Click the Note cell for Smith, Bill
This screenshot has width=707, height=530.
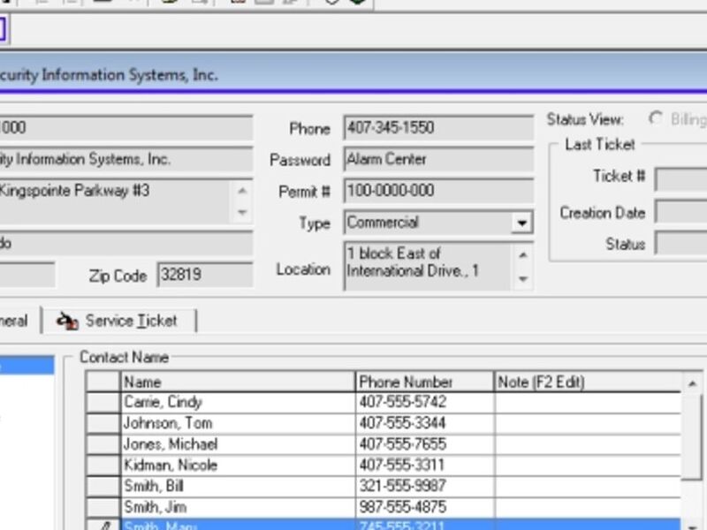(x=588, y=487)
